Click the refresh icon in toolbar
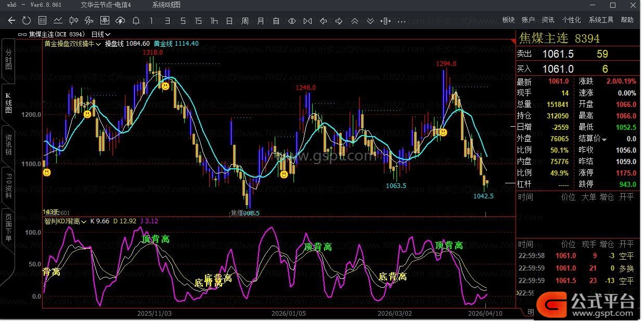This screenshot has height=322, width=643. click(x=27, y=21)
